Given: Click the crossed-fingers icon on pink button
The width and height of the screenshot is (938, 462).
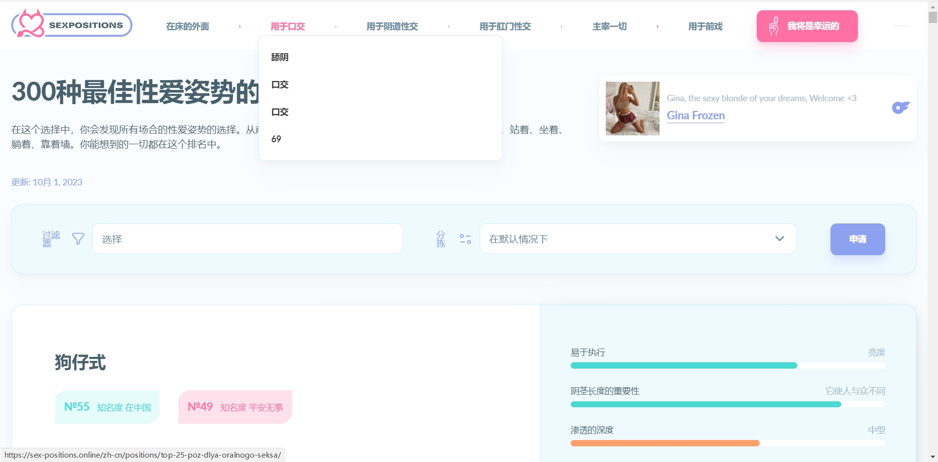Looking at the screenshot, I should click(x=774, y=26).
